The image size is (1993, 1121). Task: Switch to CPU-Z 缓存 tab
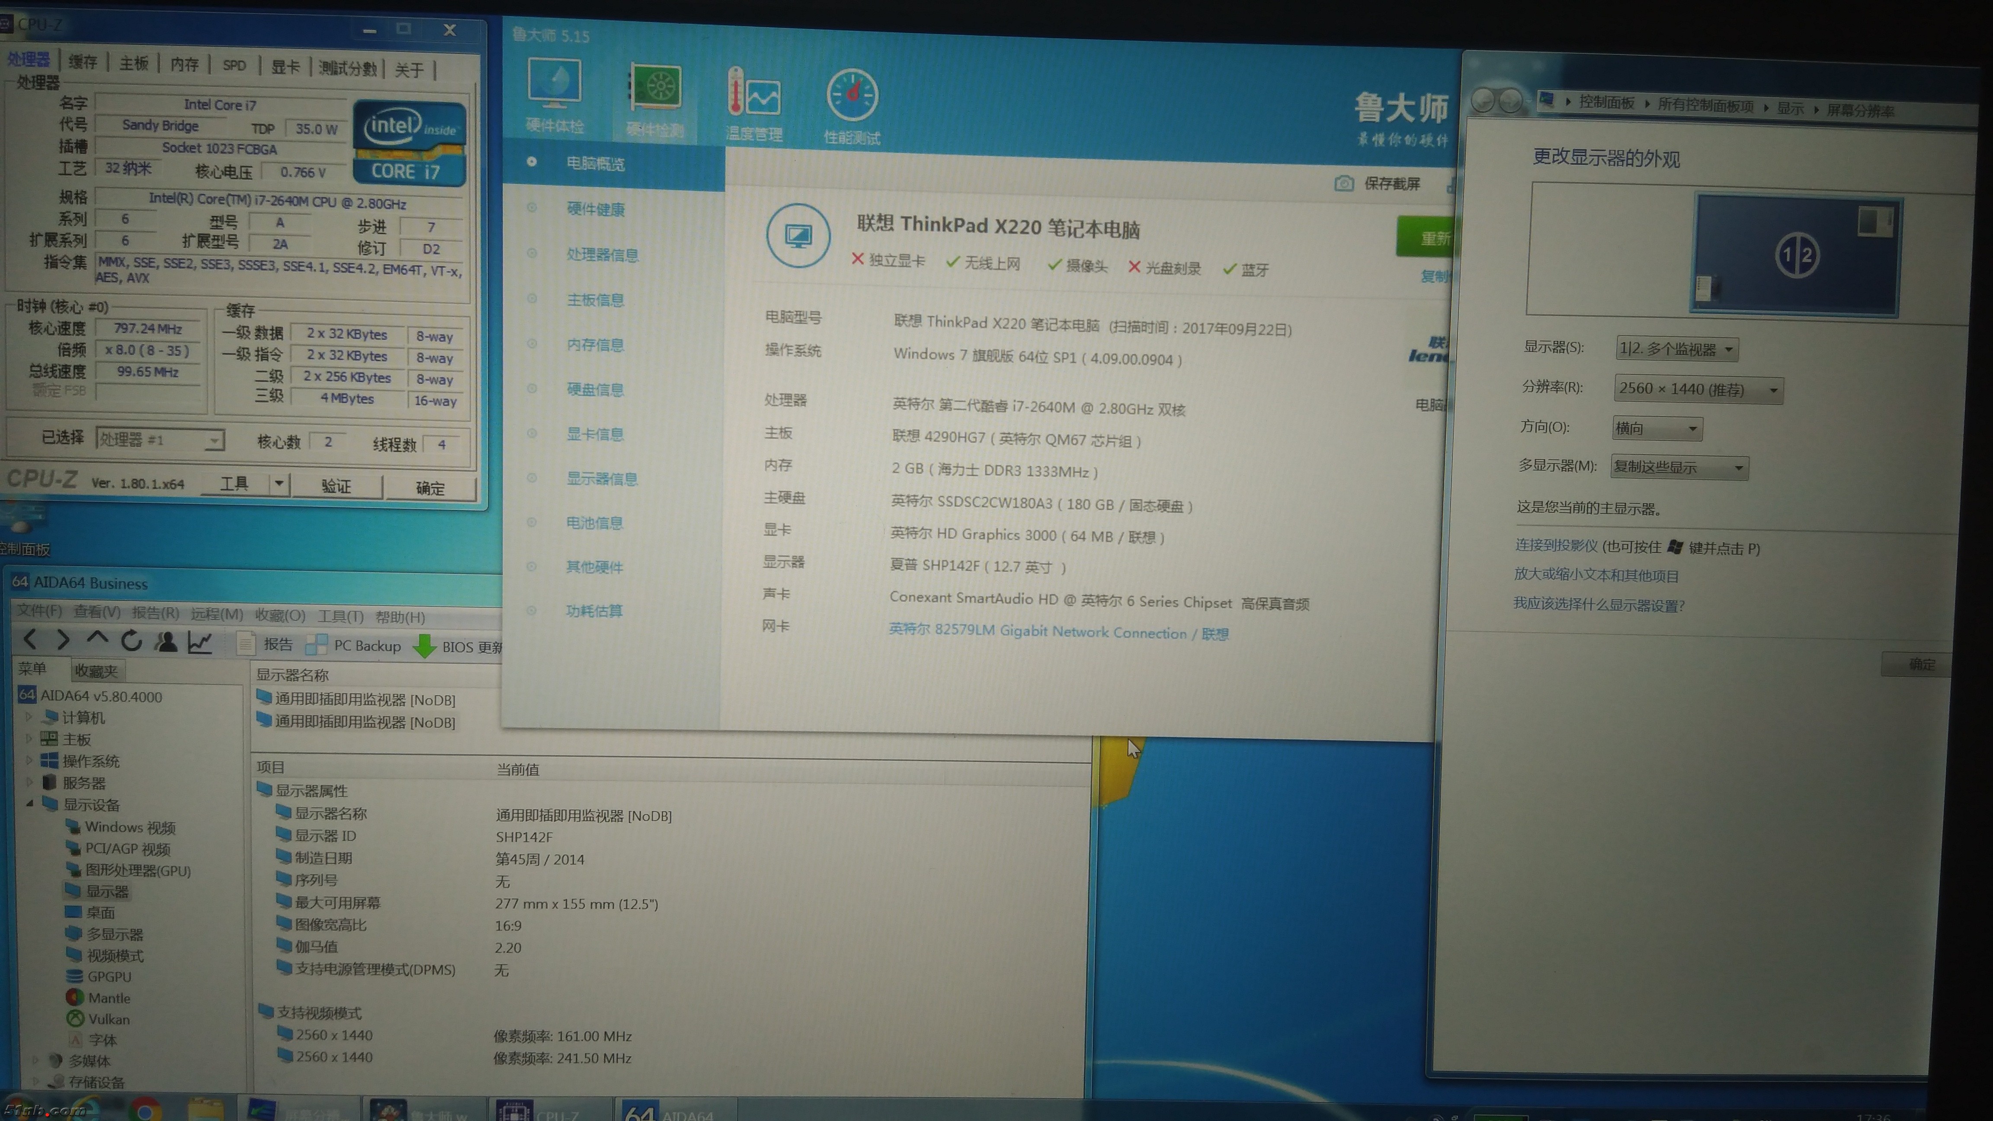pyautogui.click(x=83, y=62)
